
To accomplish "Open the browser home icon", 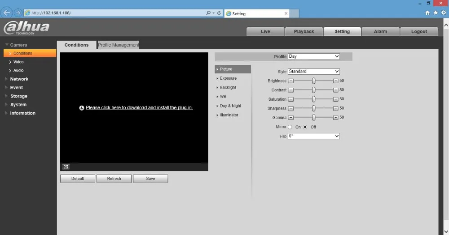I will 427,13.
